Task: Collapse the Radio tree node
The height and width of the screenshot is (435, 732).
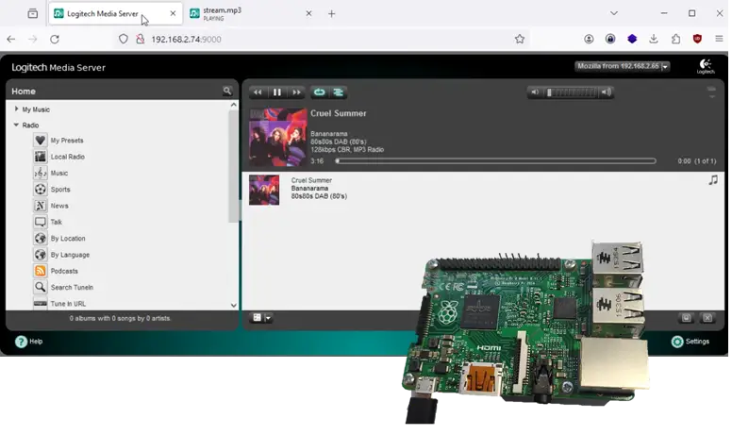Action: click(17, 125)
